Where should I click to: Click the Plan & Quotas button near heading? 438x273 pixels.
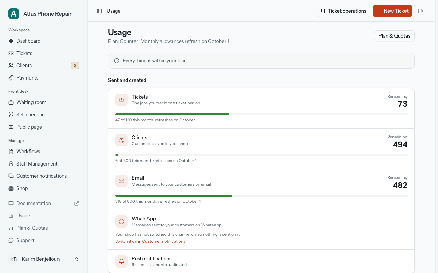click(x=394, y=36)
